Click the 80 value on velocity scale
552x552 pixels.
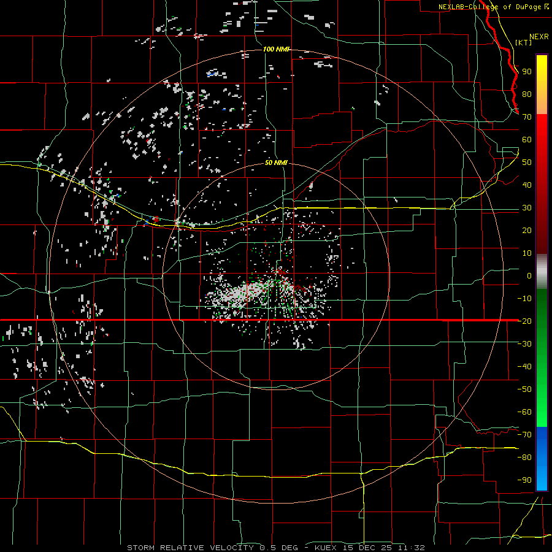tap(527, 94)
